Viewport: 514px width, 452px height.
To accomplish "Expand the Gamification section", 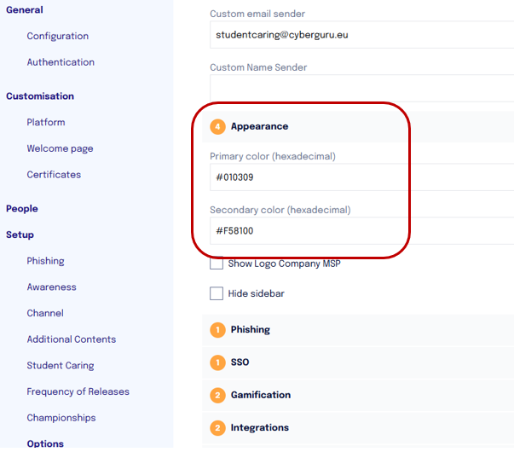I will coord(261,396).
